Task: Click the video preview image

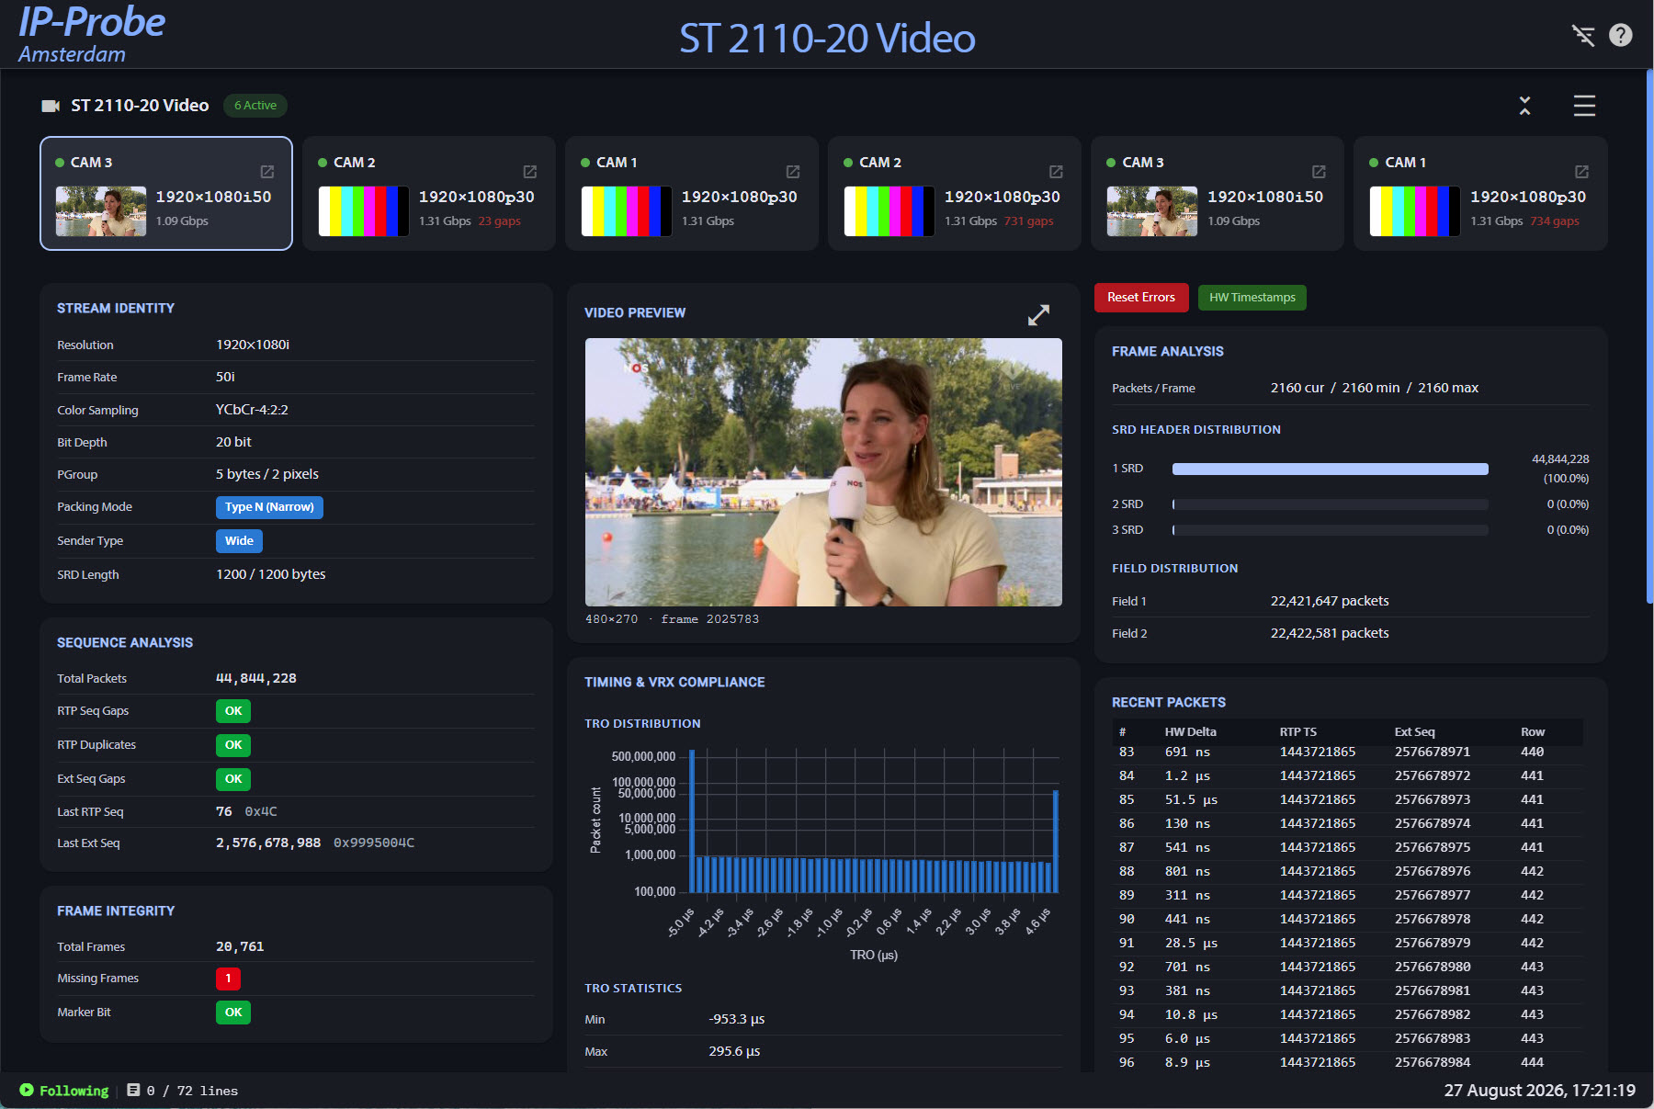Action: coord(823,472)
